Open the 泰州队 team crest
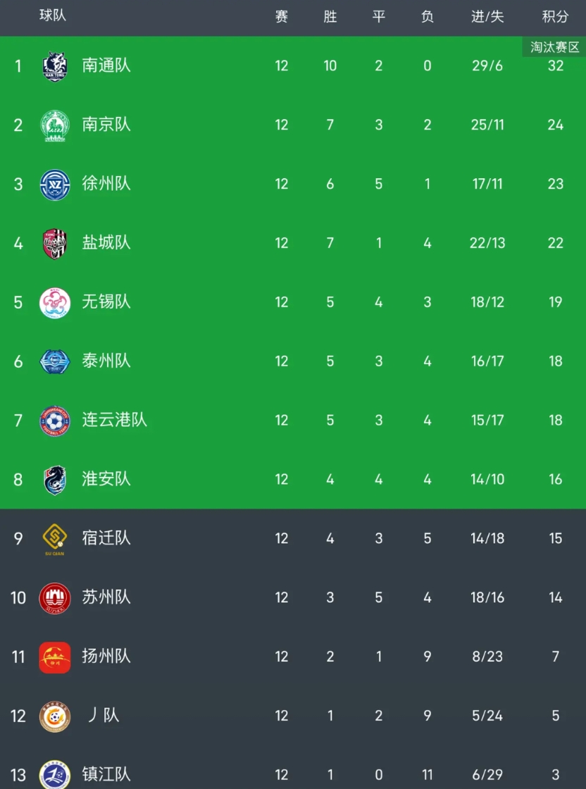The width and height of the screenshot is (586, 789). [x=55, y=361]
